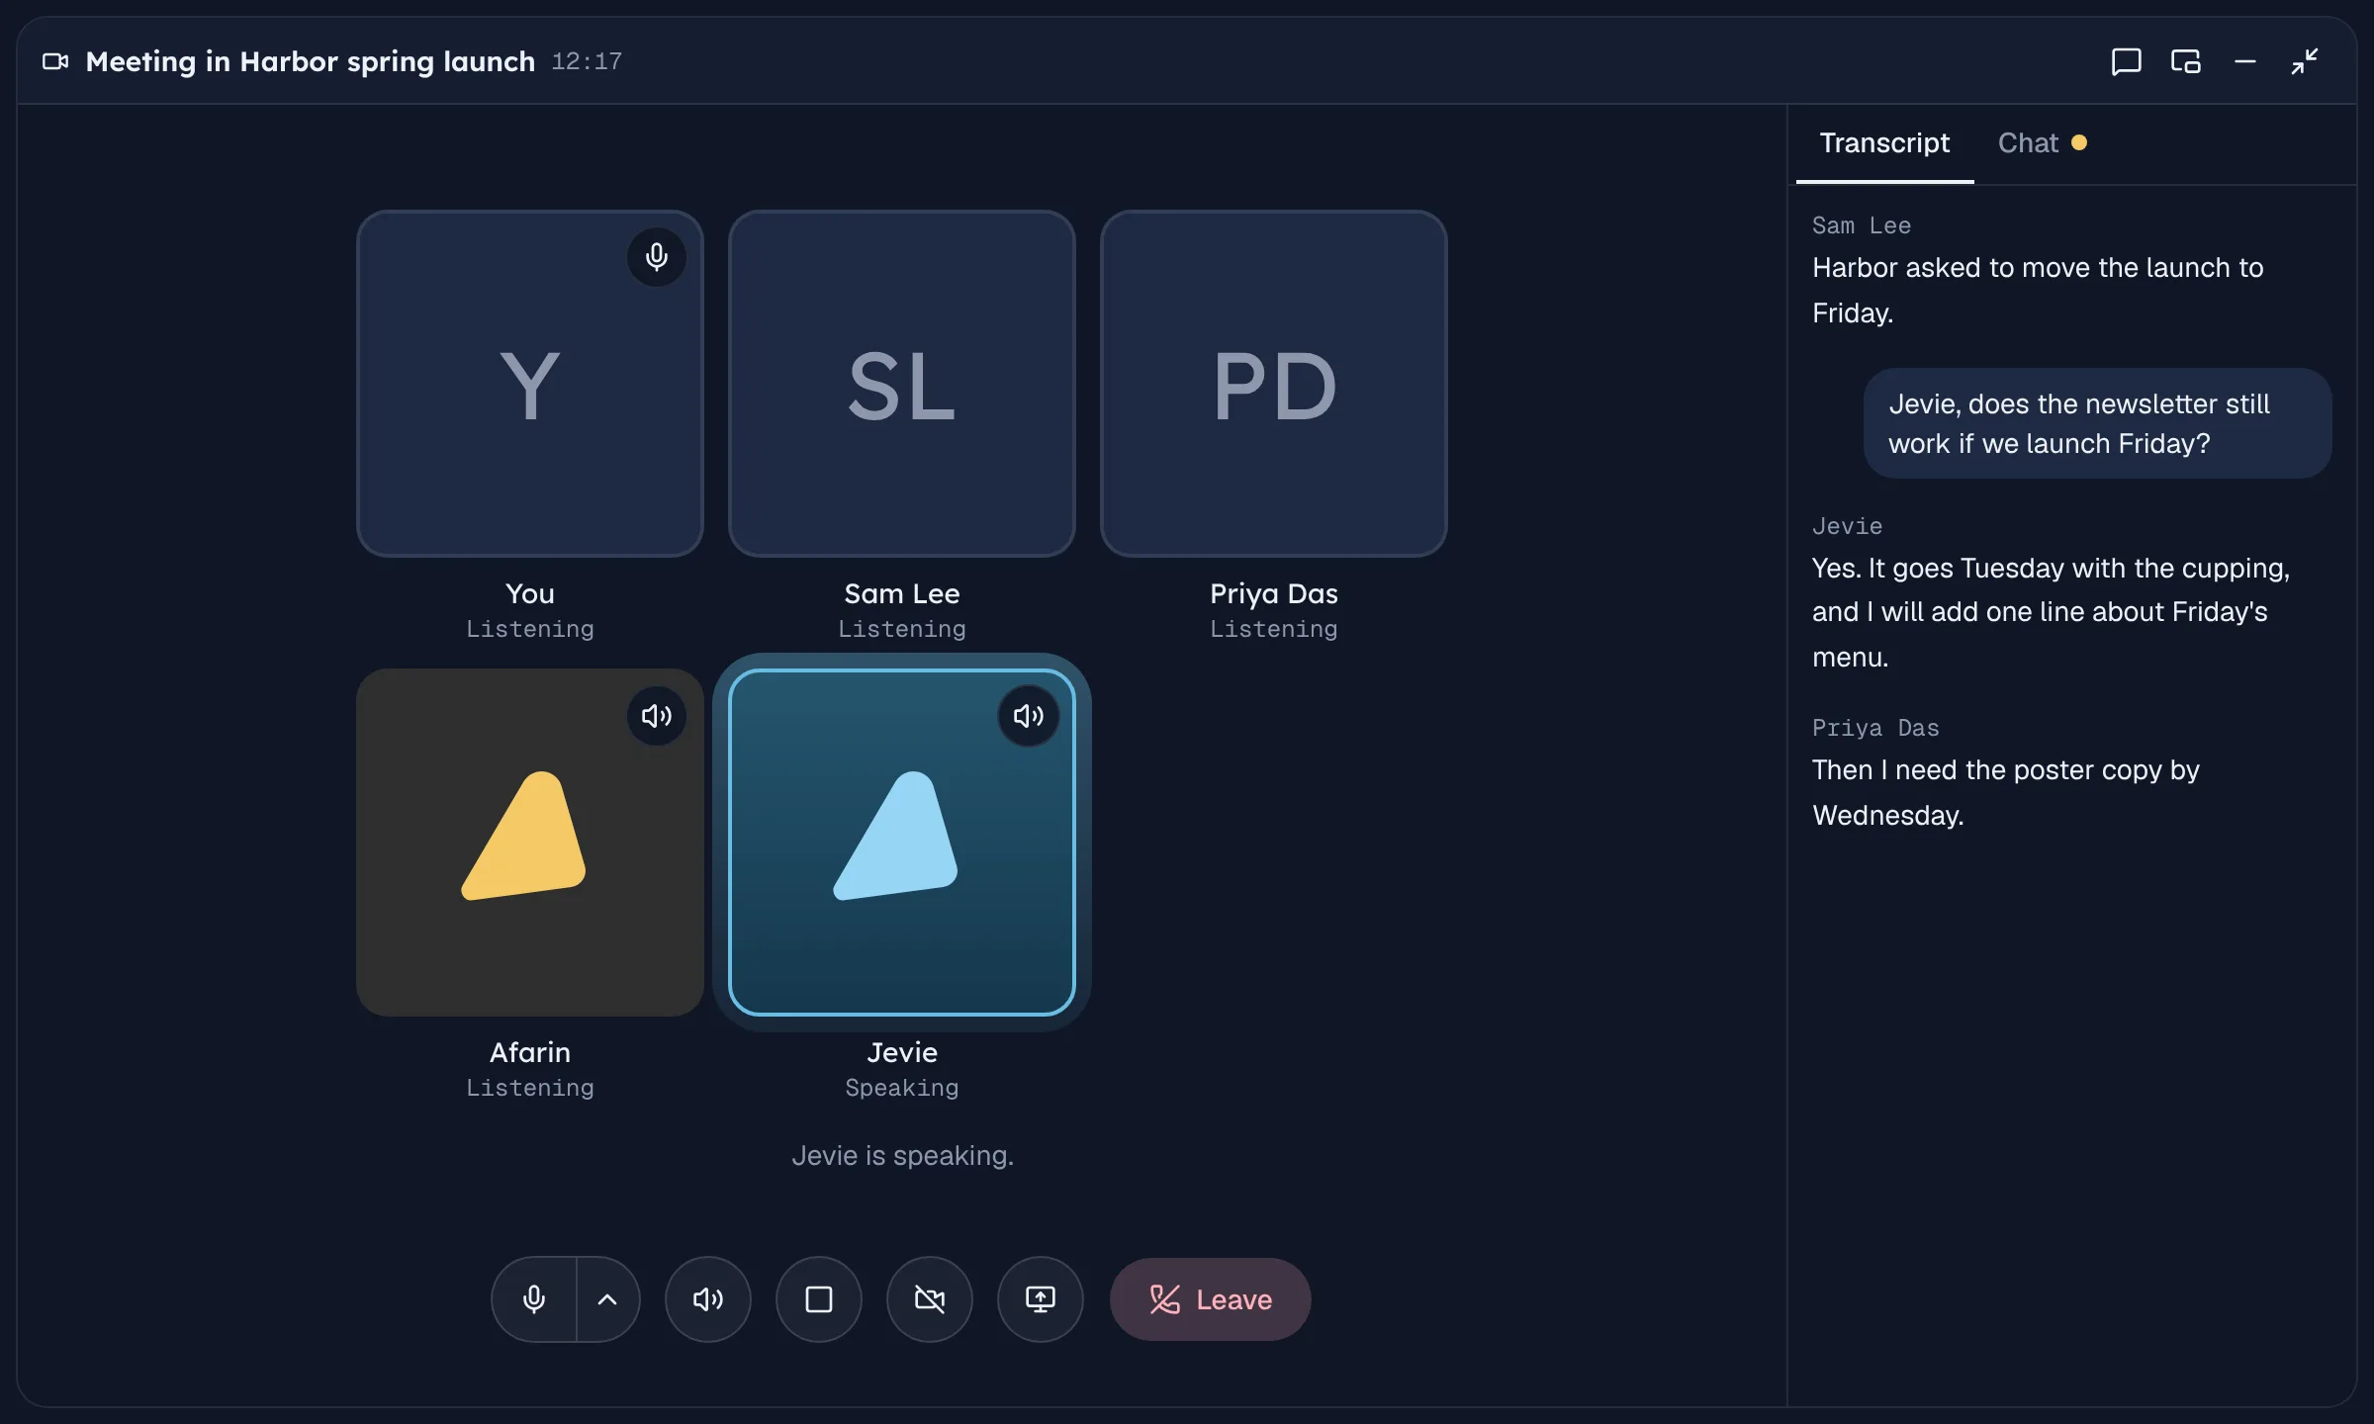Click 'Sam Lee' speaker label in transcript

point(1861,225)
